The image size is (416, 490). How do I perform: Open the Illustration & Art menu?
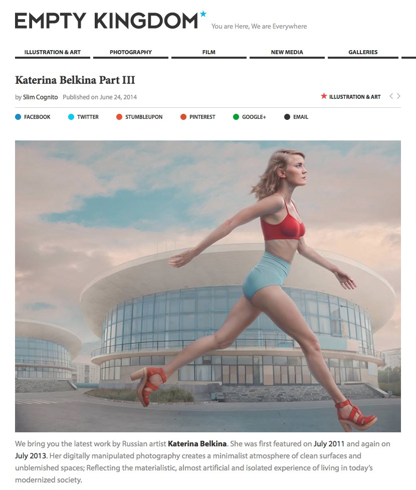[53, 52]
